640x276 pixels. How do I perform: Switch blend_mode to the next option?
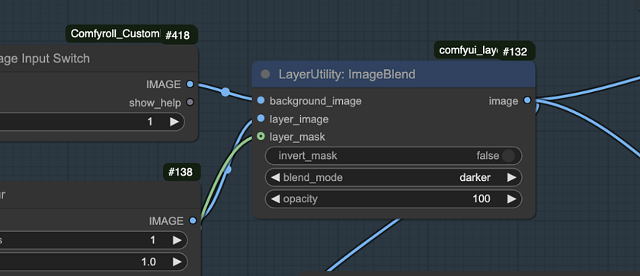coord(511,177)
